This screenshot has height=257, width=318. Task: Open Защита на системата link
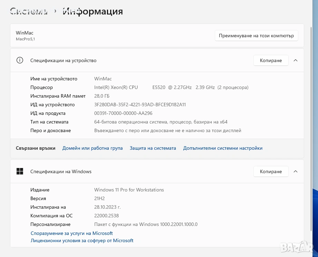[x=153, y=148]
